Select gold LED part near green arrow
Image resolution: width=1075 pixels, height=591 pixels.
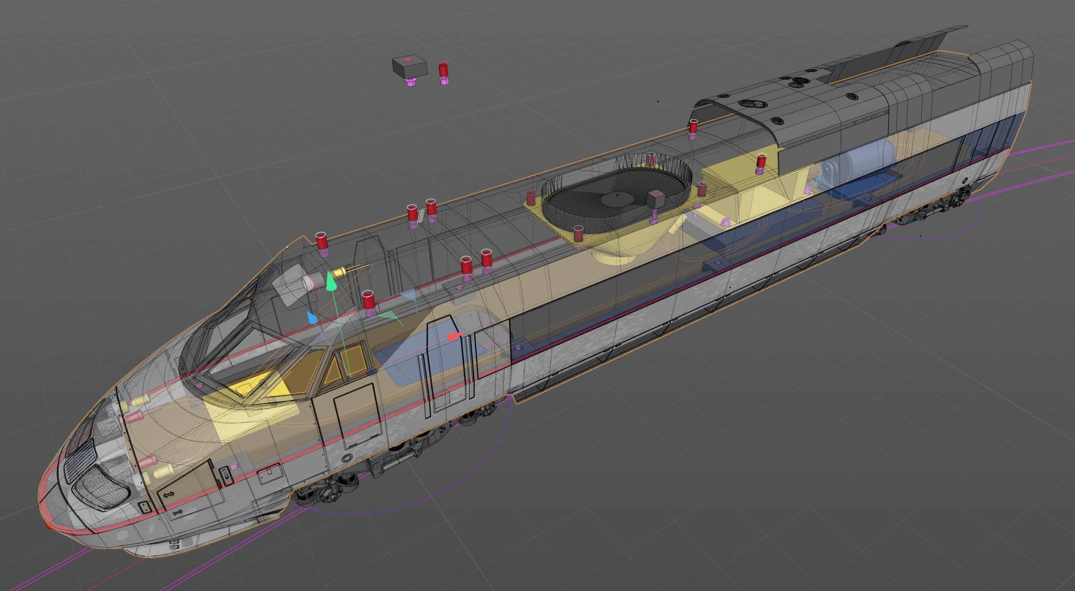(339, 272)
